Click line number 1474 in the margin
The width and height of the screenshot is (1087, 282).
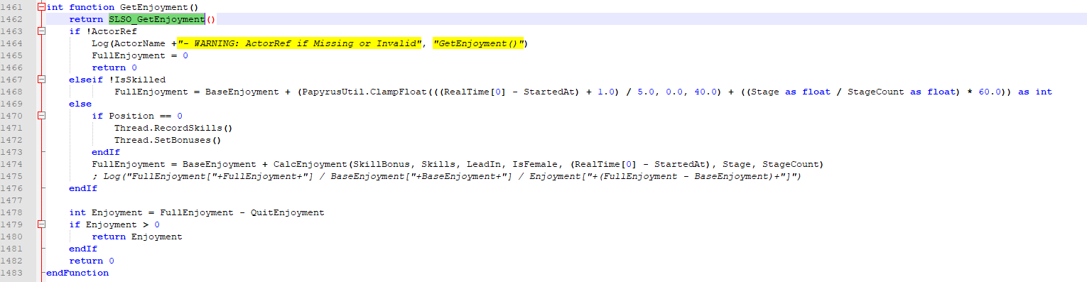(x=12, y=164)
